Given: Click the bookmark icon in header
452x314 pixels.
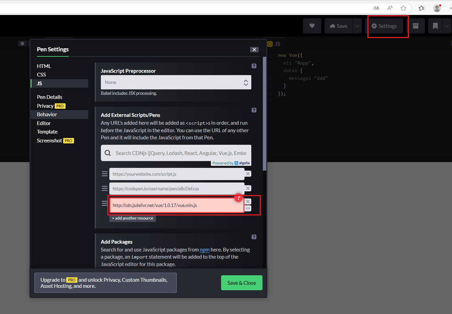Looking at the screenshot, I should [x=435, y=26].
